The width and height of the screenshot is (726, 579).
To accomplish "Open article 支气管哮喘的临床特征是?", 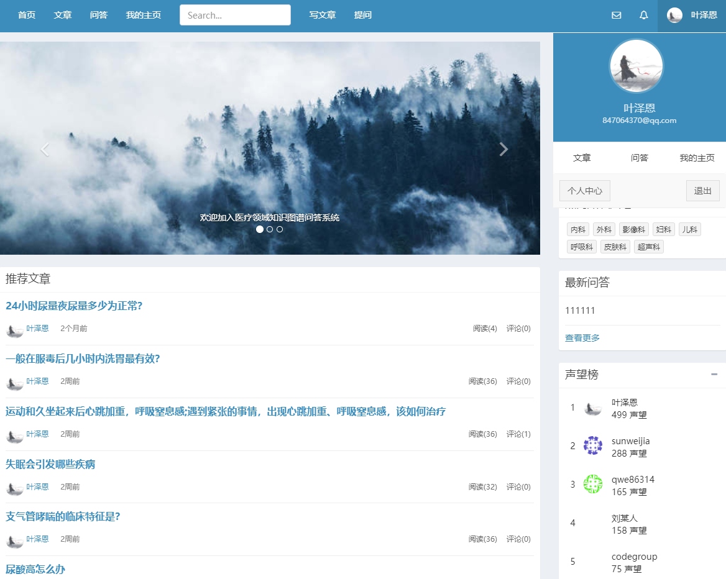I will (63, 516).
